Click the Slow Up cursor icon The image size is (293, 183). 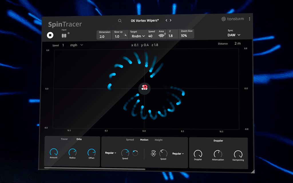point(125,35)
